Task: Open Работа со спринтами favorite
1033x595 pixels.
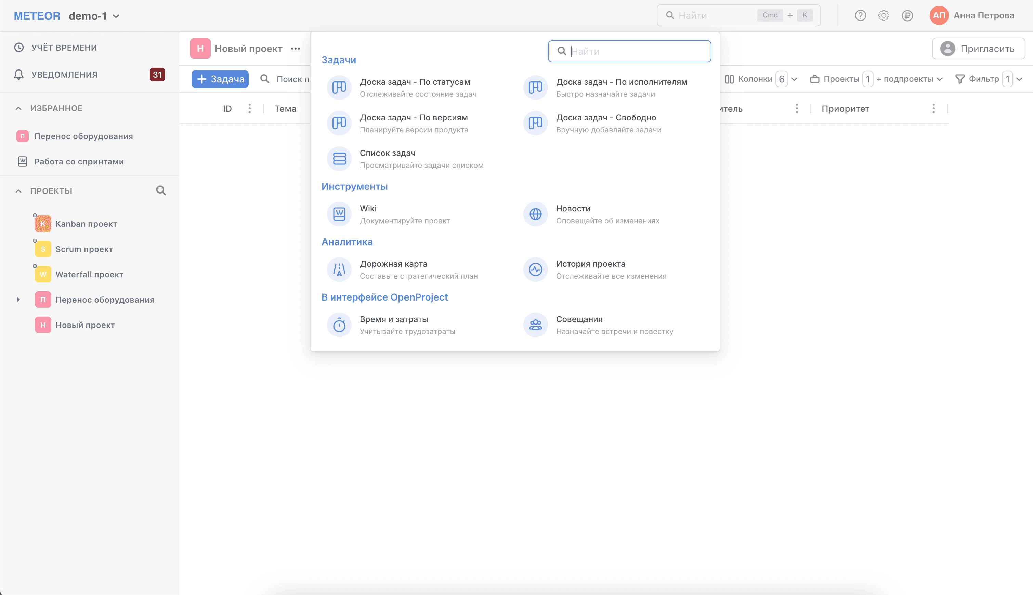Action: pos(79,161)
